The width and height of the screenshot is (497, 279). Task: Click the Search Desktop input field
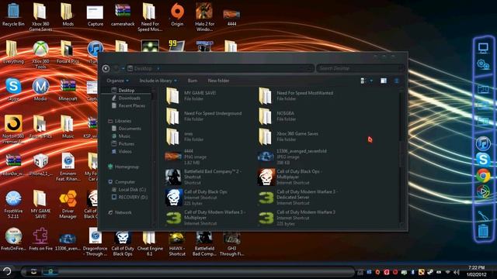coord(360,68)
